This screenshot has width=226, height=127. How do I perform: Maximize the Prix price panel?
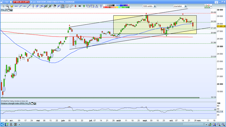click(x=9, y=10)
